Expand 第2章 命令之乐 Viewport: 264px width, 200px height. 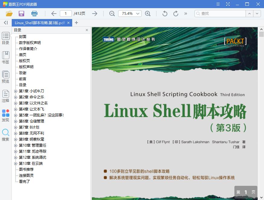pyautogui.click(x=15, y=97)
